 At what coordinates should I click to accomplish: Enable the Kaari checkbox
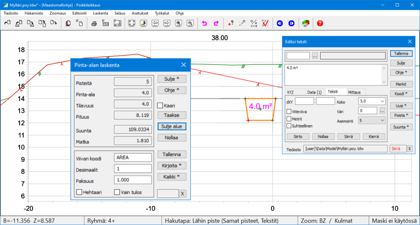160,106
